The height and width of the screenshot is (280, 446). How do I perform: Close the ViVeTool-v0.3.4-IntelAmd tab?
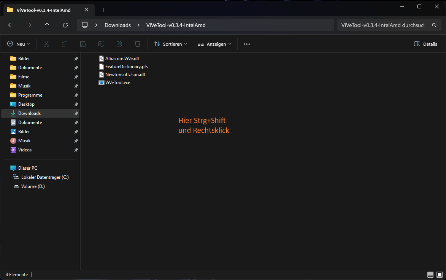86,10
